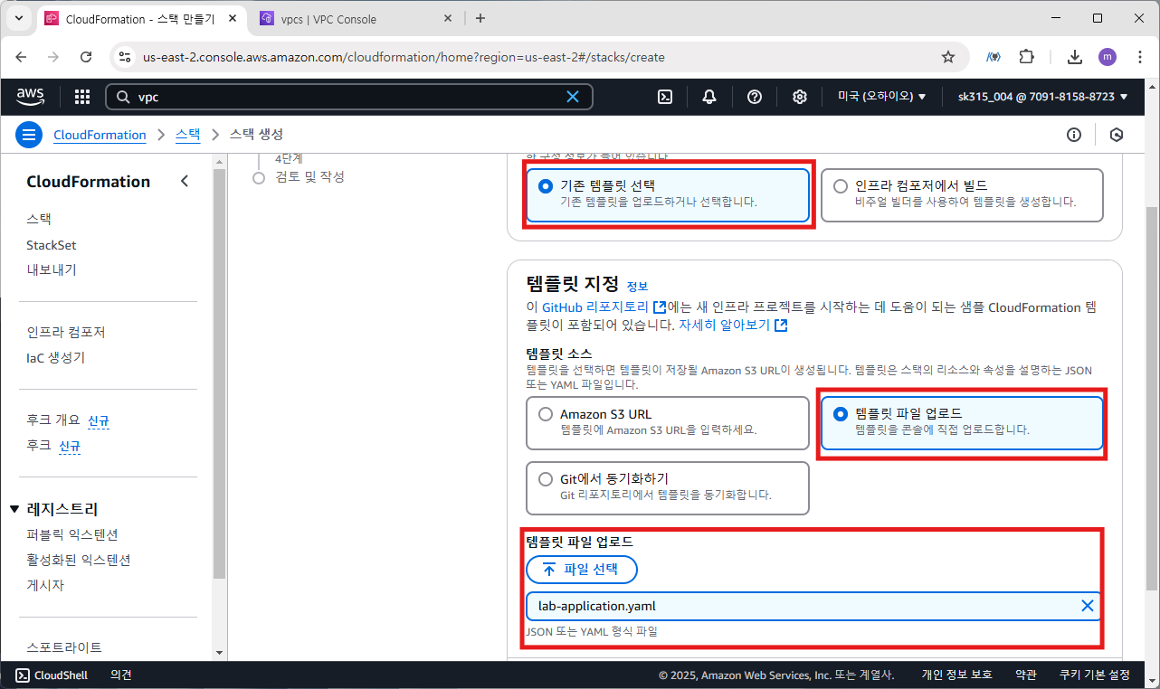Open the AWS services grid menu
Image resolution: width=1160 pixels, height=689 pixels.
click(x=82, y=97)
